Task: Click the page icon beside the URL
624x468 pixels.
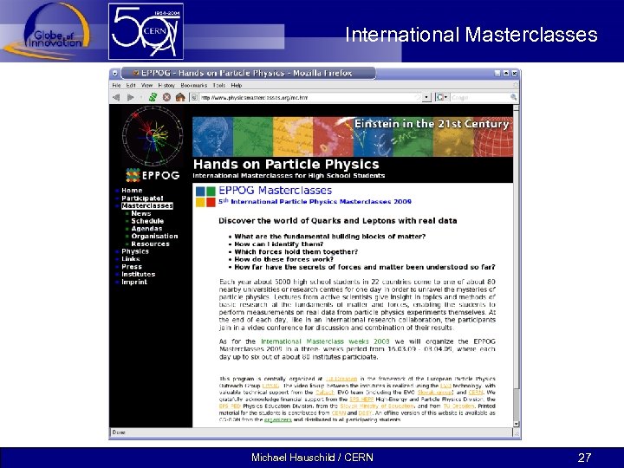Action: tap(195, 97)
